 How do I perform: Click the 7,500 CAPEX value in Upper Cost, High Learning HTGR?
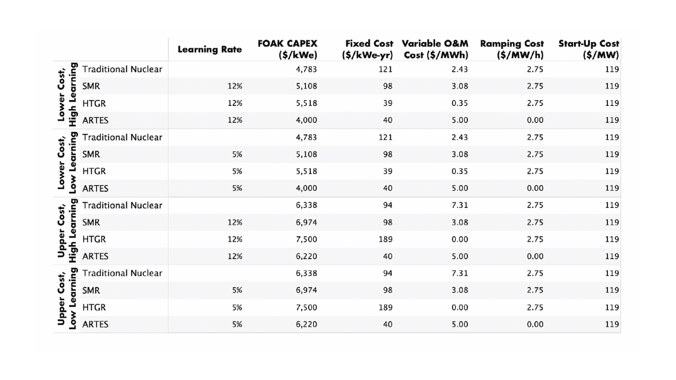pyautogui.click(x=306, y=239)
